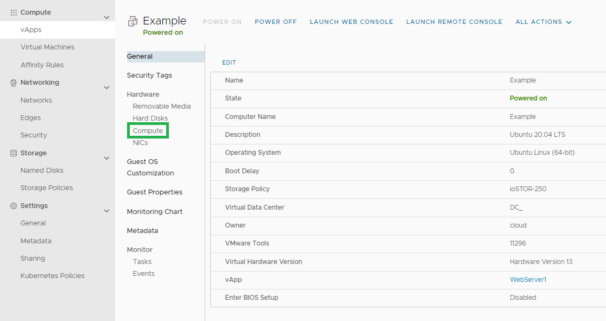Click the Storage section icon
The height and width of the screenshot is (321, 606).
pos(14,153)
